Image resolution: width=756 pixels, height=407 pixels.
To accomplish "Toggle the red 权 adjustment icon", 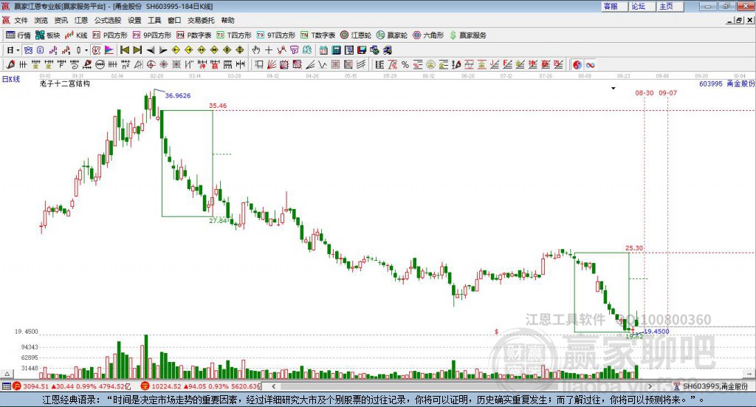I will (96, 50).
